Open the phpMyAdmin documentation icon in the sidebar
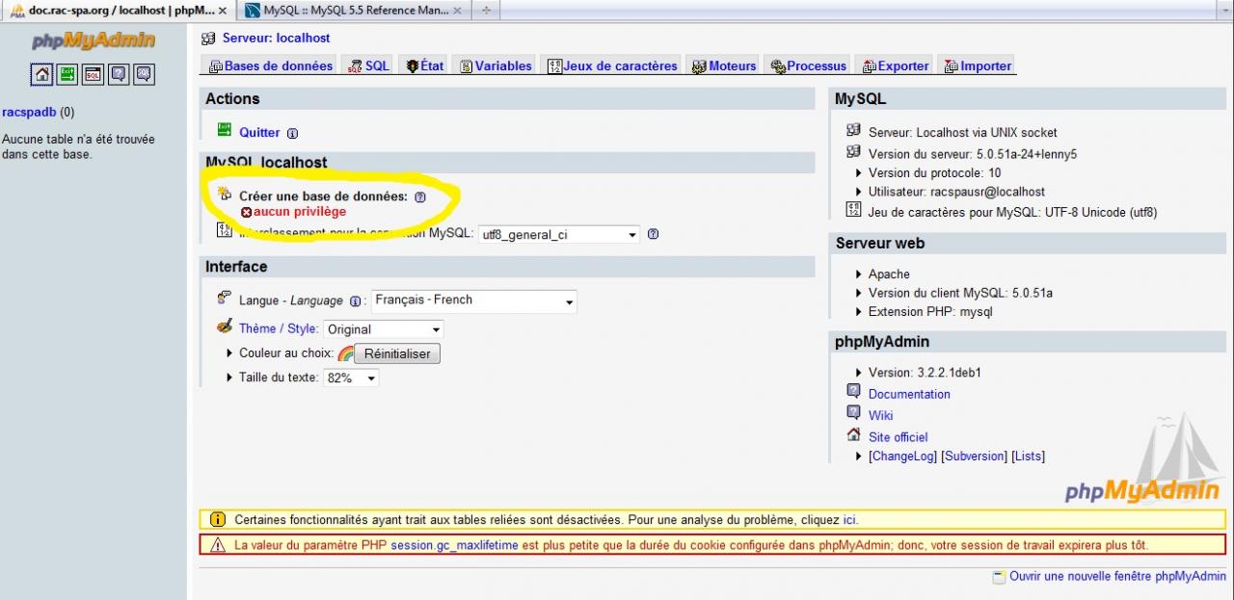Viewport: 1234px width, 600px height. tap(119, 74)
